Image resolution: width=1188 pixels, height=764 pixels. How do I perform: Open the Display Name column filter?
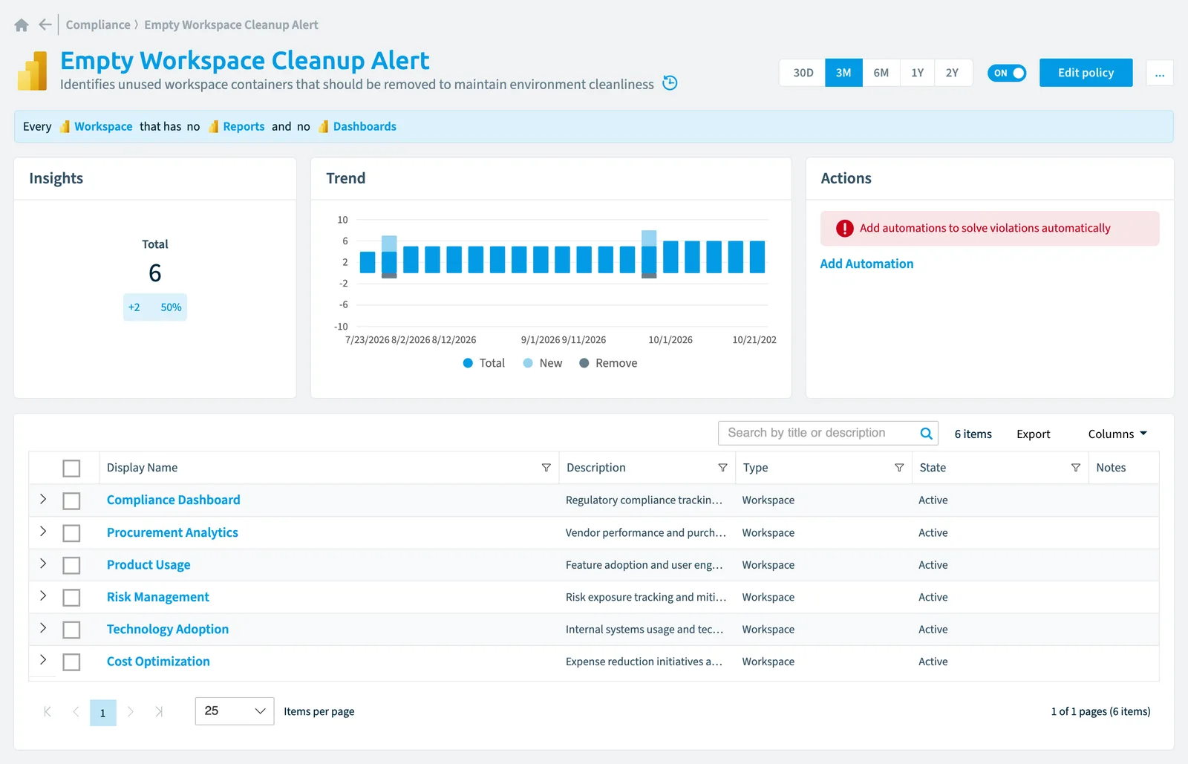pyautogui.click(x=546, y=468)
